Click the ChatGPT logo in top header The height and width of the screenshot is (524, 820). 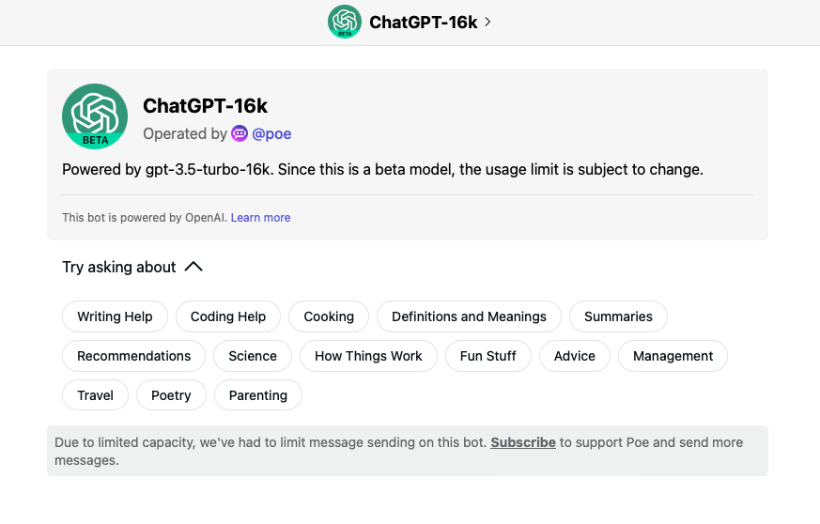345,22
